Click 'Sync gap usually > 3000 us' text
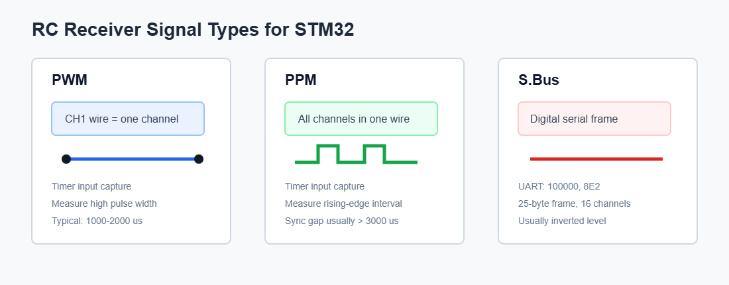 (342, 221)
